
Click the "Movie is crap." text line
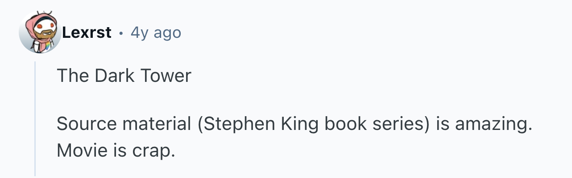pos(116,151)
